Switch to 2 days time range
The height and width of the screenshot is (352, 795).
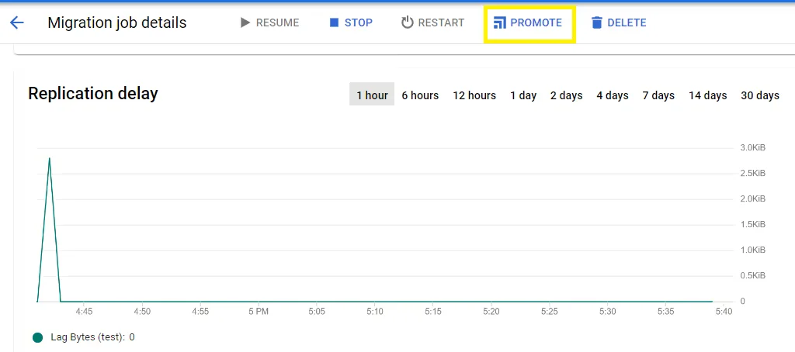tap(566, 95)
